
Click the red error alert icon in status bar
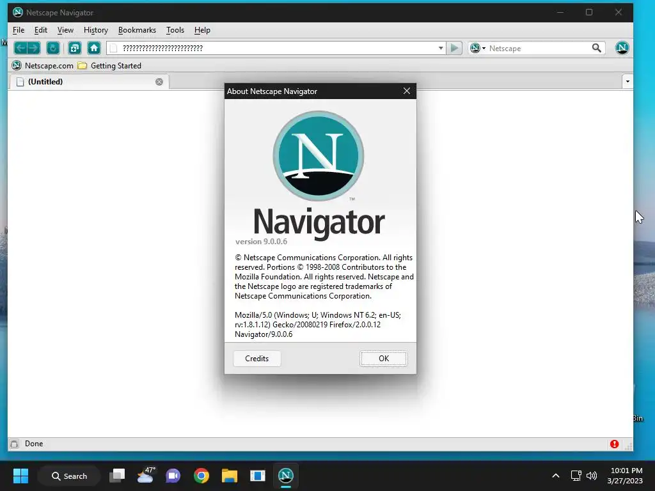point(614,444)
